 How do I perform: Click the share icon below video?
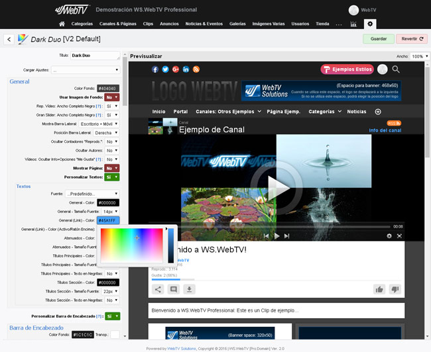pos(158,289)
